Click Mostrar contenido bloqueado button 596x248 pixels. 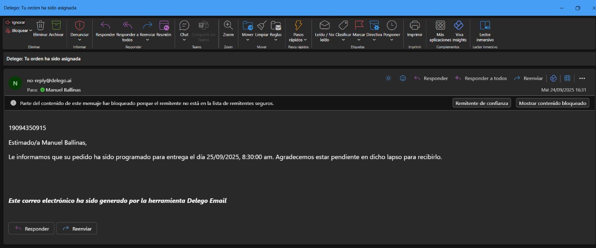coord(552,103)
